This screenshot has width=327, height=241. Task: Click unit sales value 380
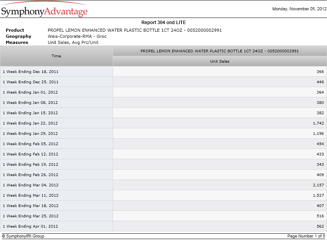(320, 103)
